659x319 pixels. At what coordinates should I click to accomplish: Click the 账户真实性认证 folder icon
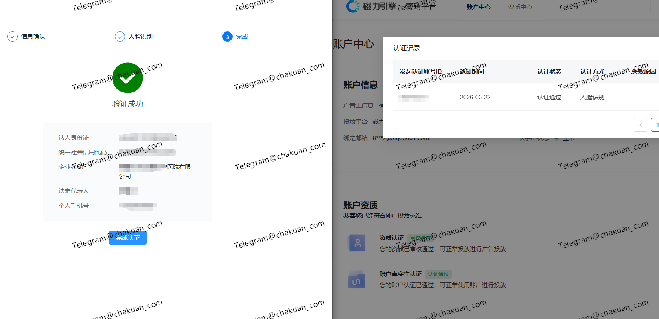pyautogui.click(x=356, y=280)
